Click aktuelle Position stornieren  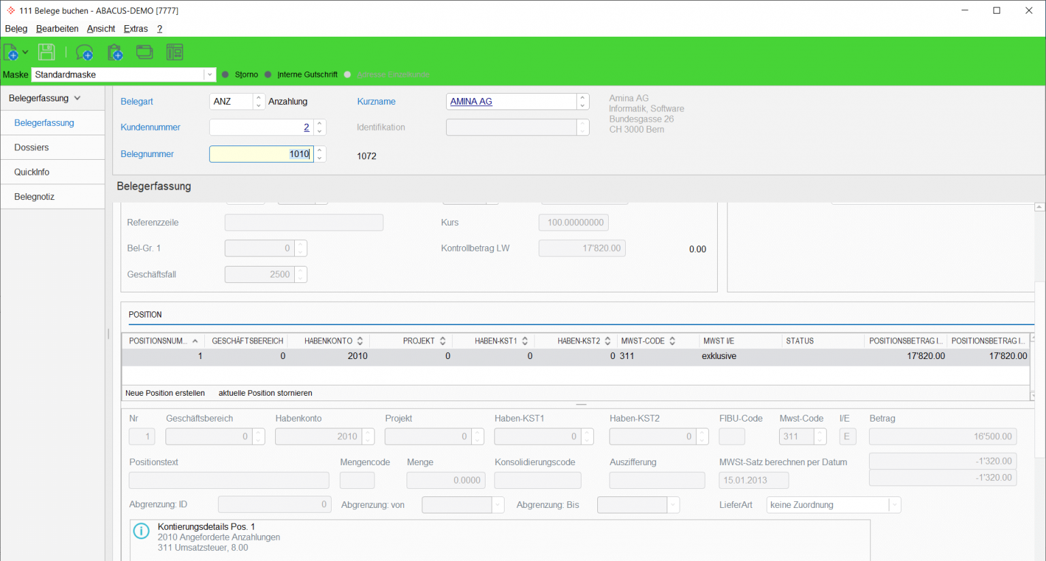click(266, 393)
